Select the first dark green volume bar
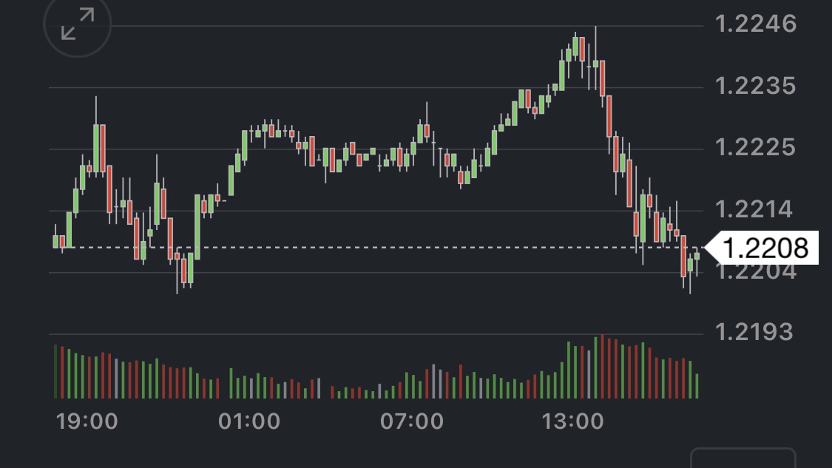 [x=55, y=371]
